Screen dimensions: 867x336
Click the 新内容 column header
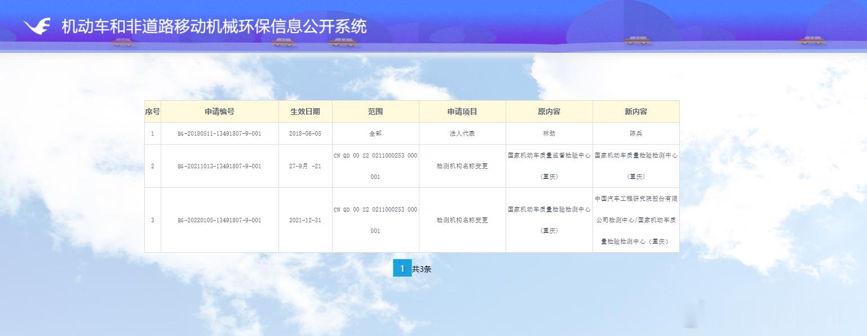[636, 111]
